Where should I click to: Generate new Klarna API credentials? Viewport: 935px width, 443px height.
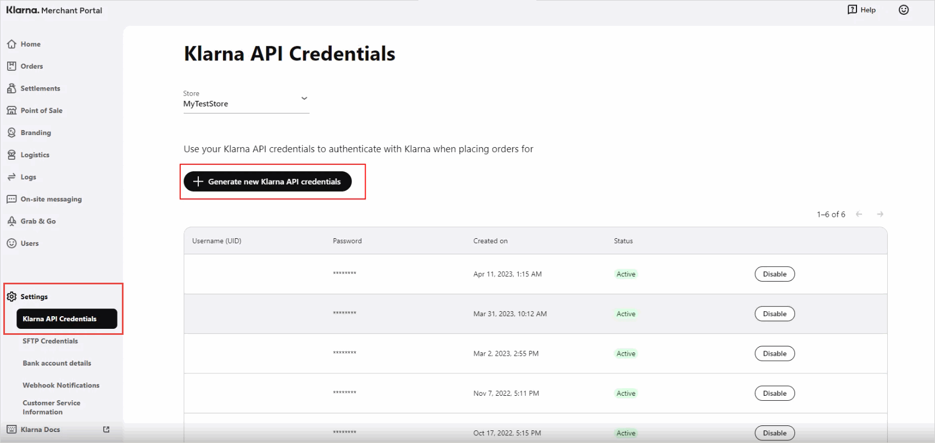(267, 182)
